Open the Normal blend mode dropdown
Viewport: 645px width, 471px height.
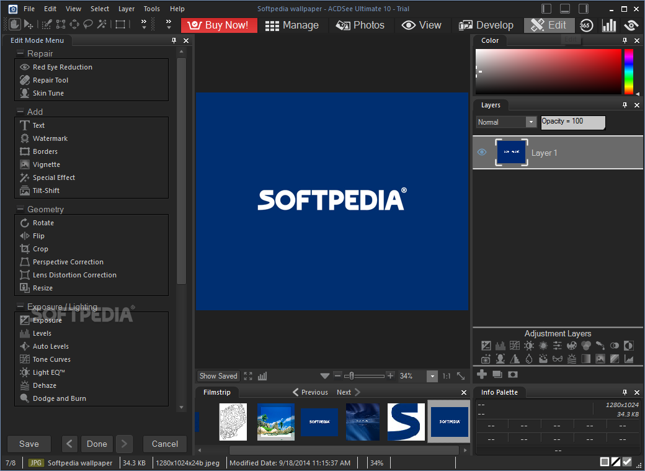[506, 122]
